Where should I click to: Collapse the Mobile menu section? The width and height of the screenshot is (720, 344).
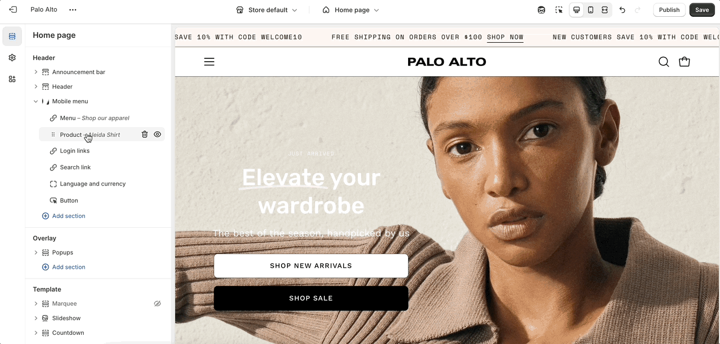[x=36, y=101]
